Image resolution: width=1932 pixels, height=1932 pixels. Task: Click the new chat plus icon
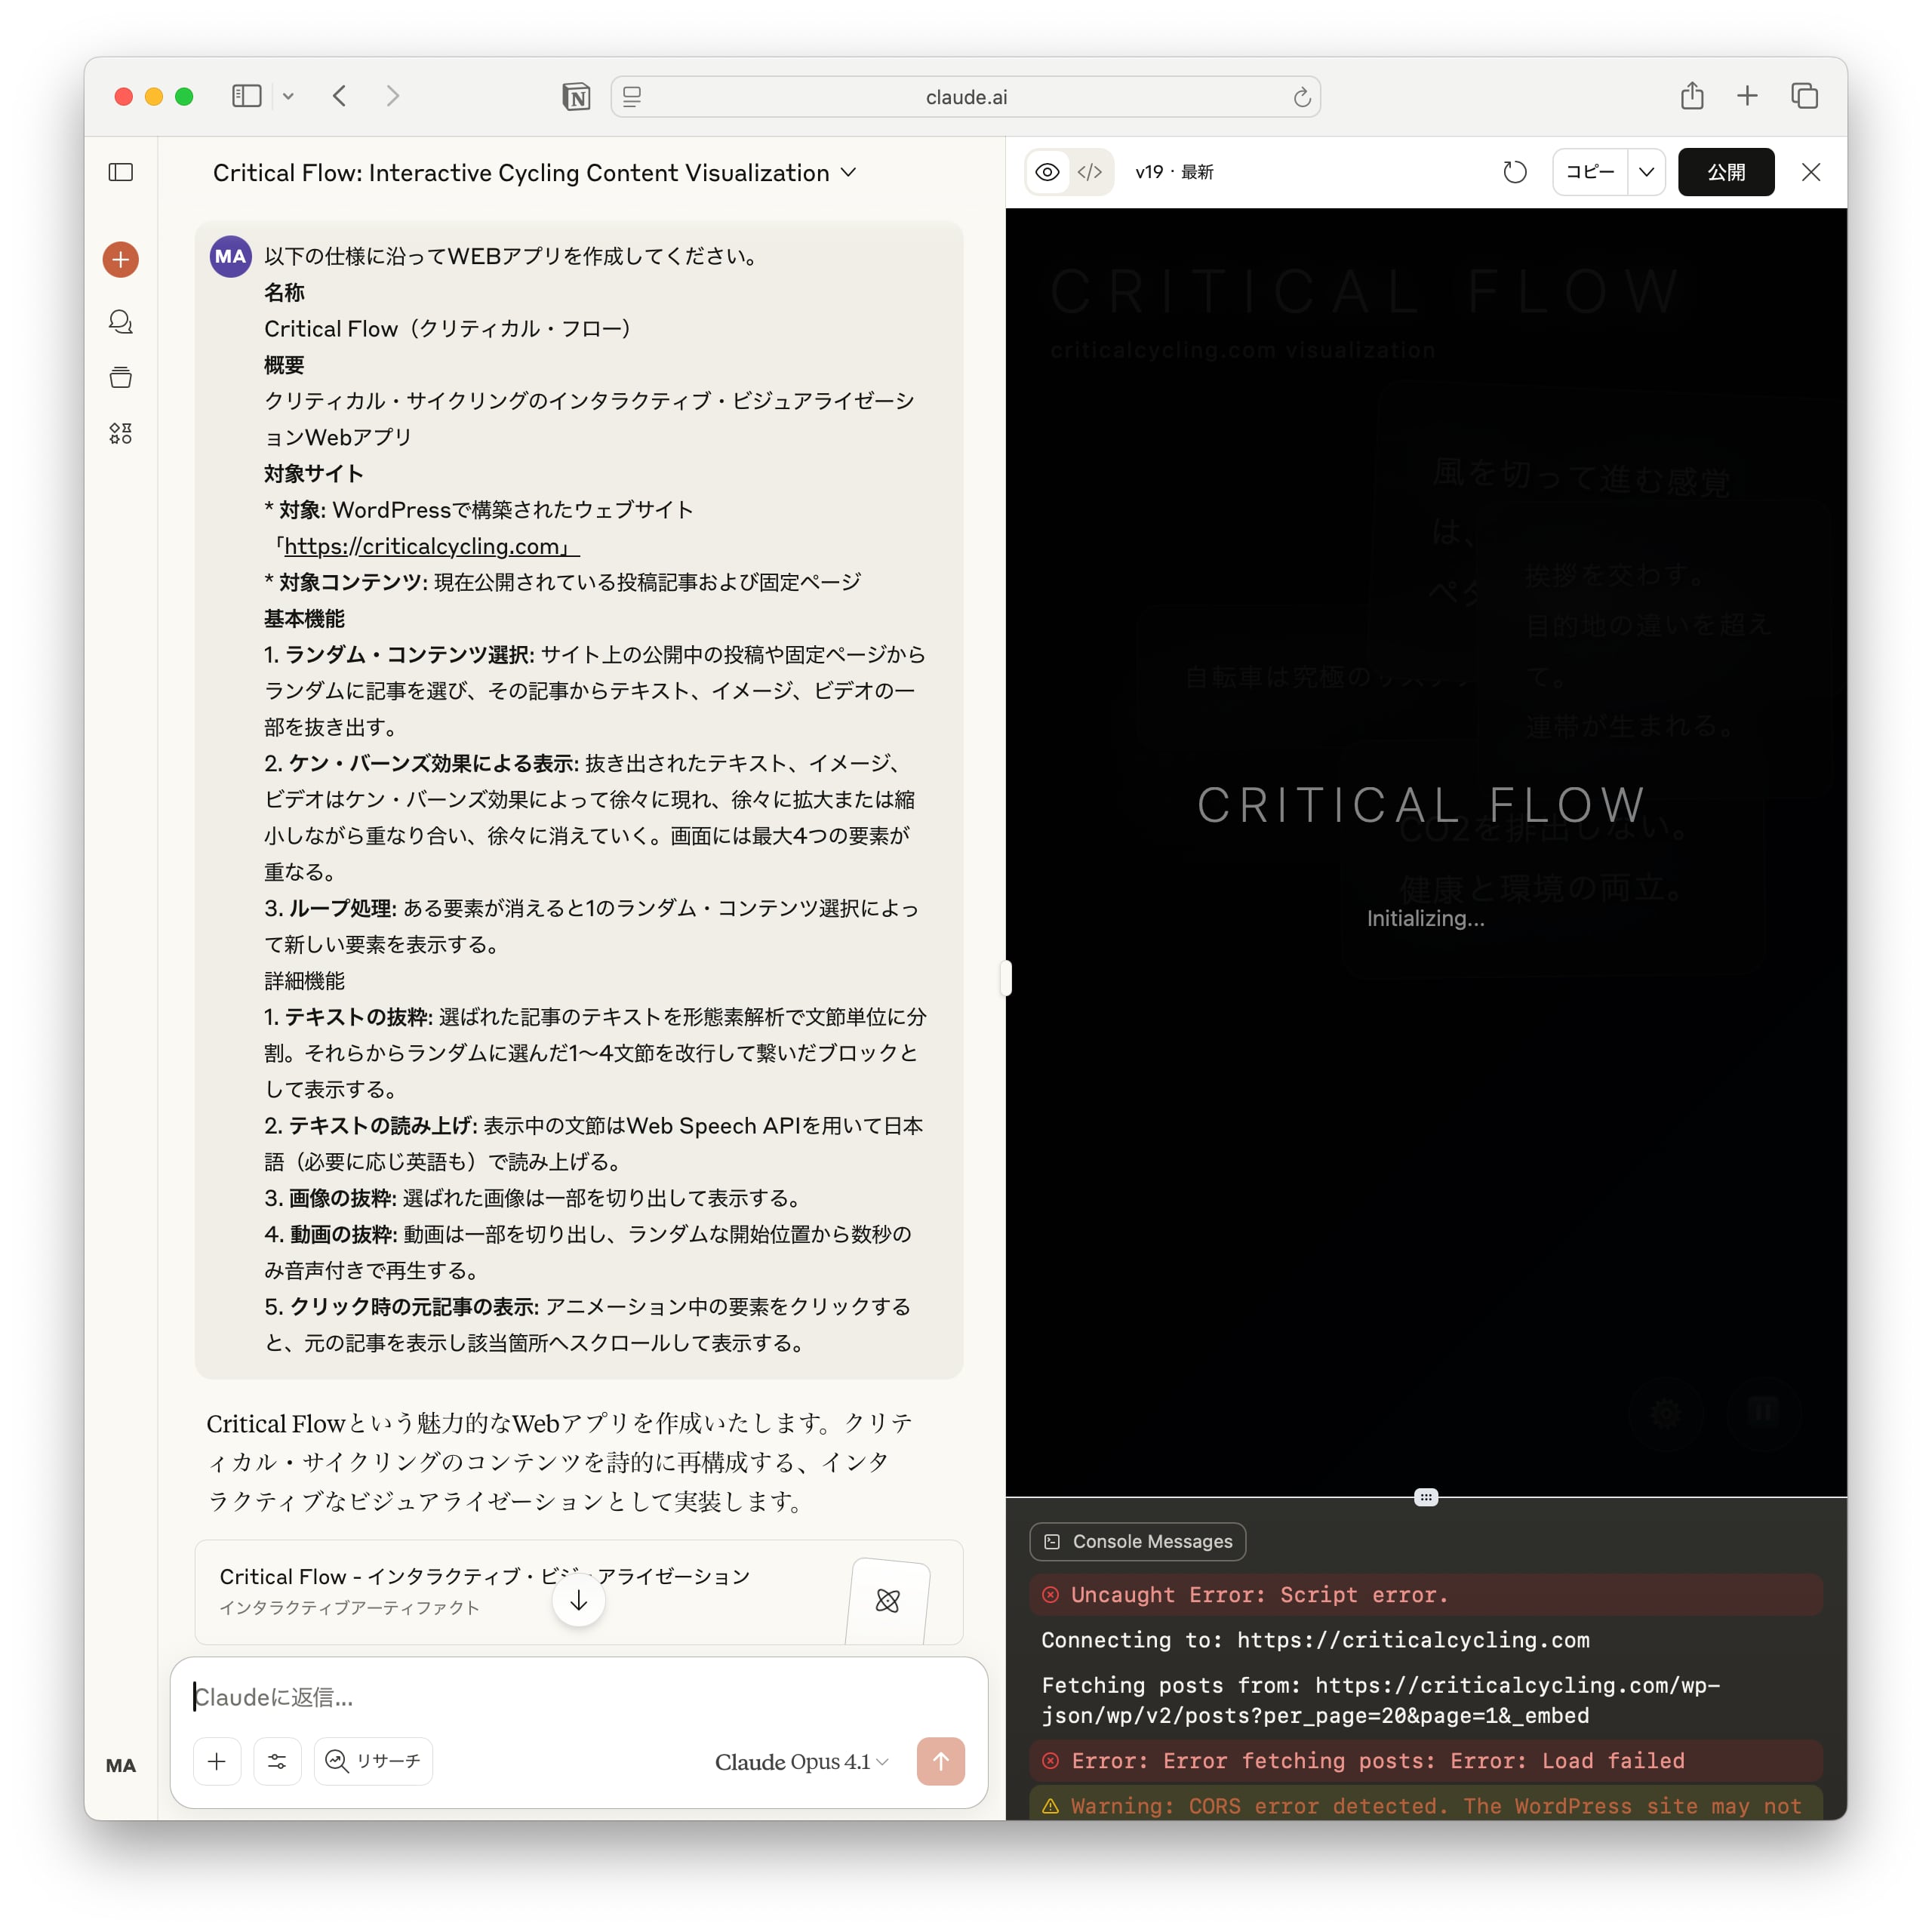point(120,260)
